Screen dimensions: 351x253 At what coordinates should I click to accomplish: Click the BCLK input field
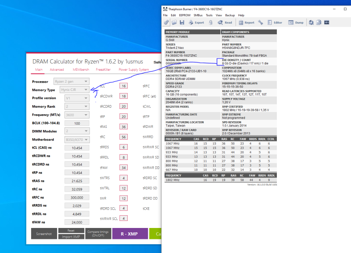point(77,123)
